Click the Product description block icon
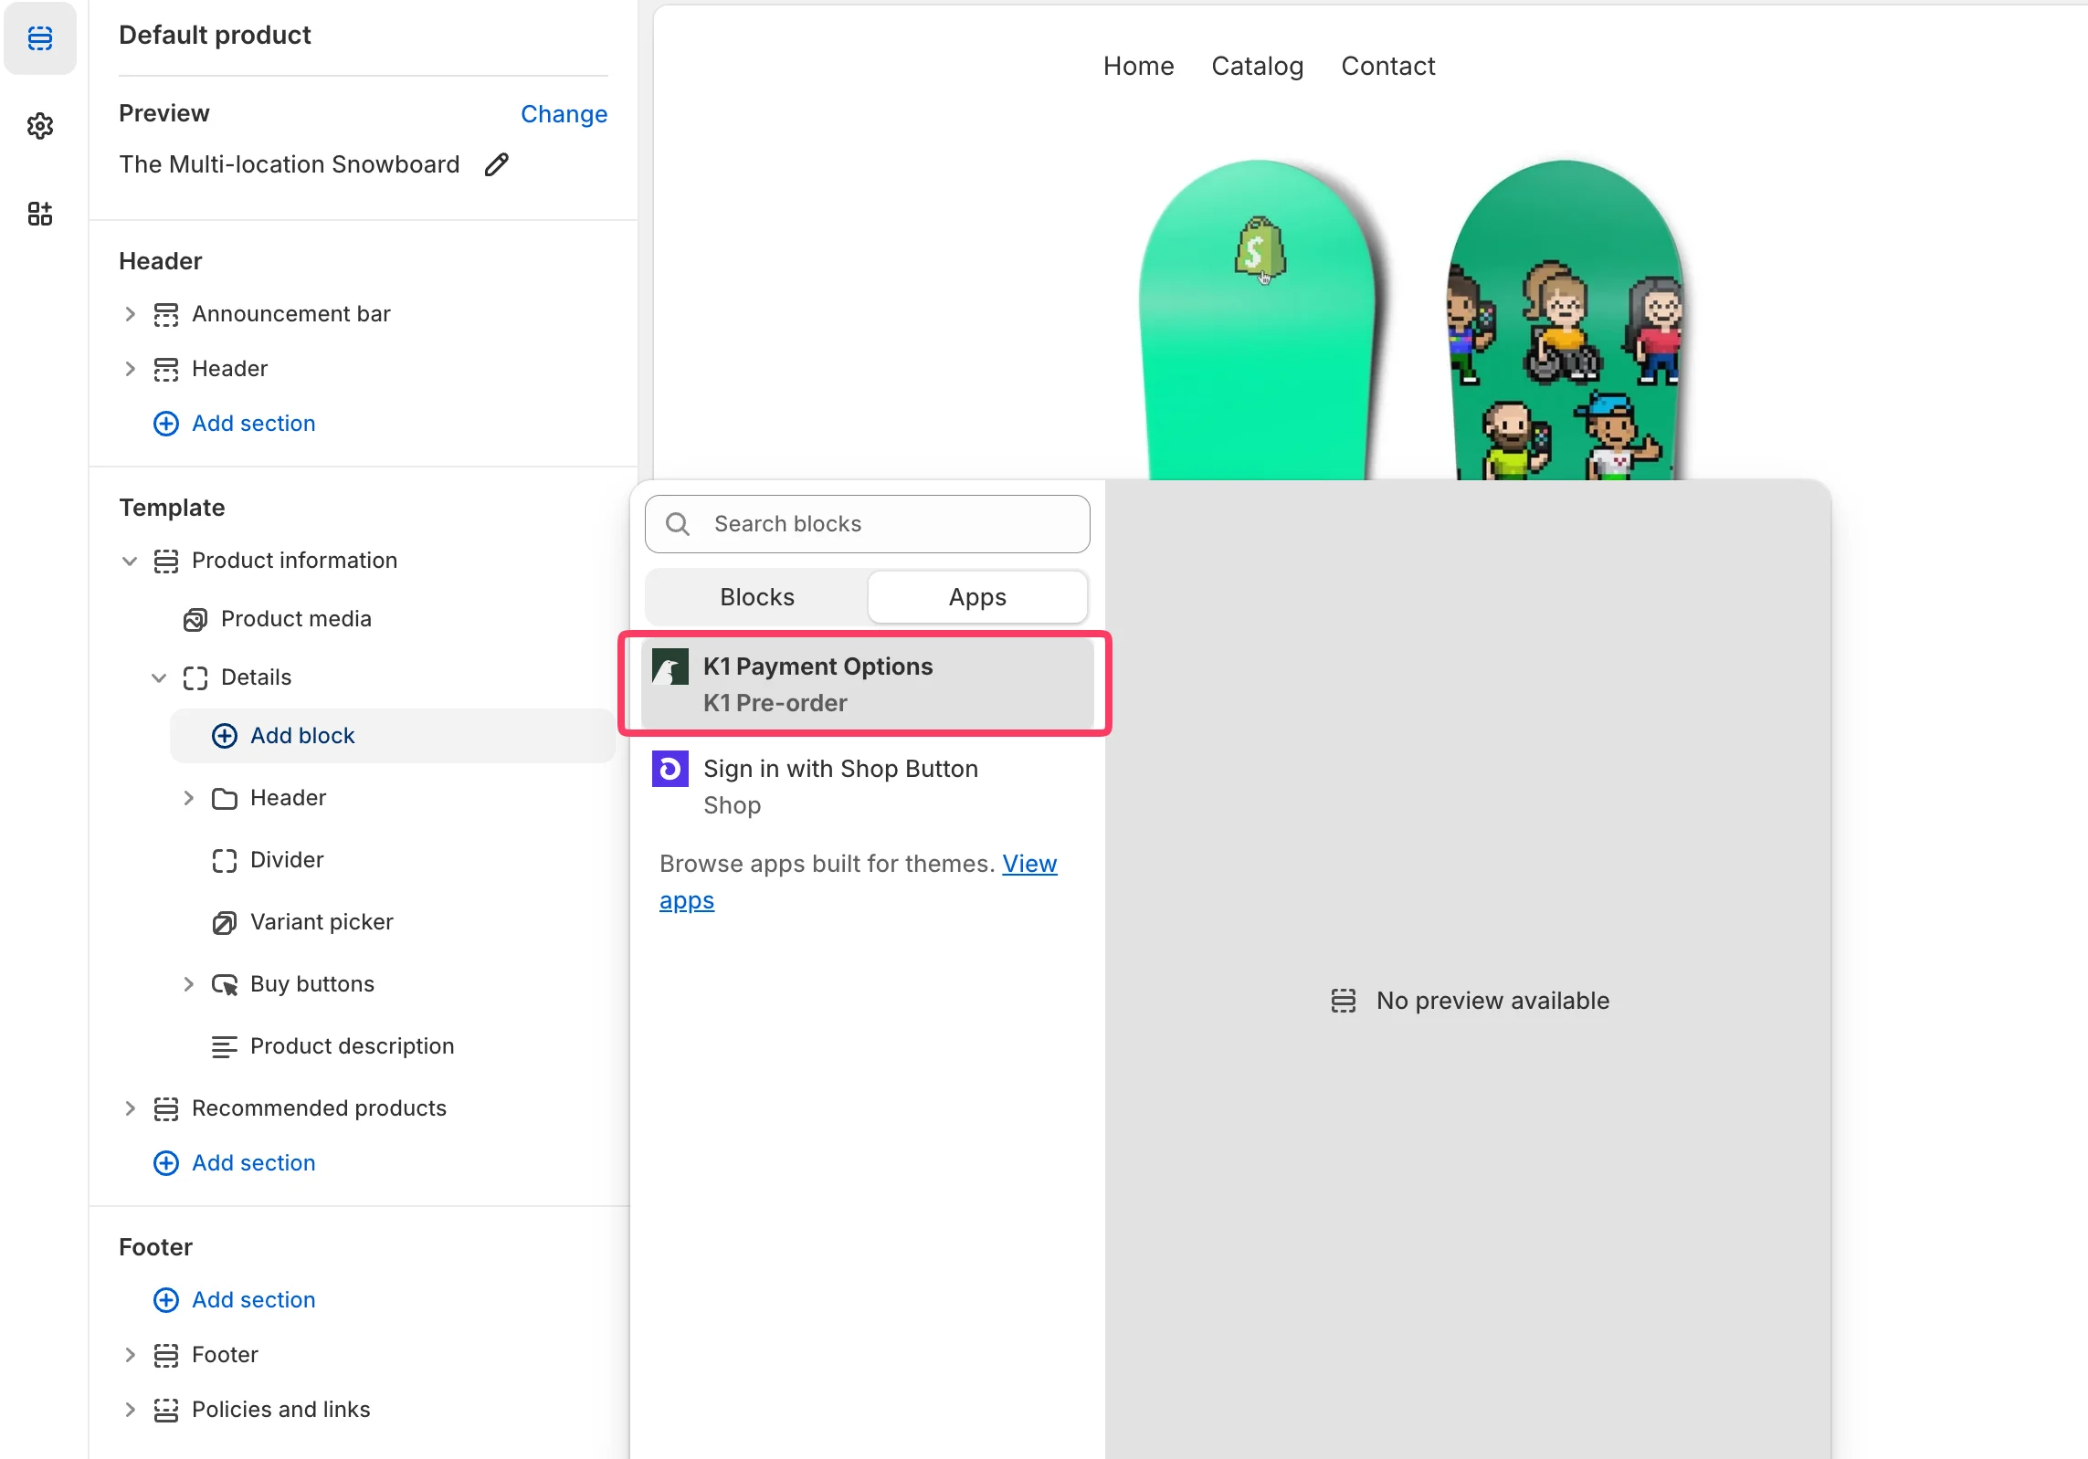The image size is (2088, 1459). 226,1046
